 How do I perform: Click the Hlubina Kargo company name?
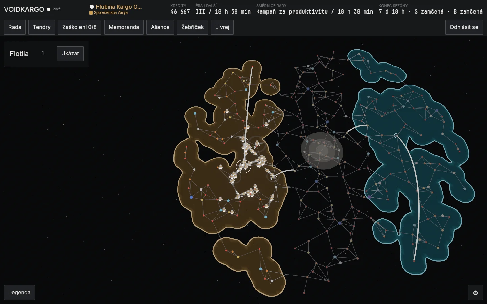(119, 7)
